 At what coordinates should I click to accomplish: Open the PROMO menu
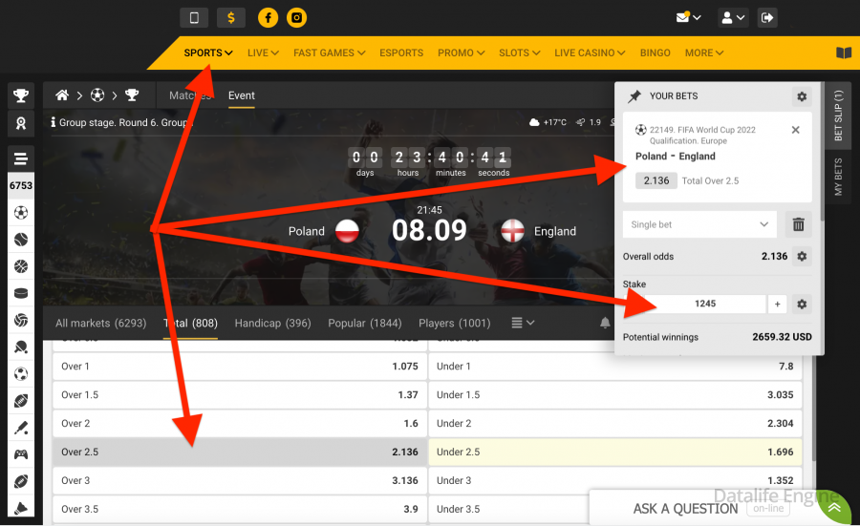point(462,53)
